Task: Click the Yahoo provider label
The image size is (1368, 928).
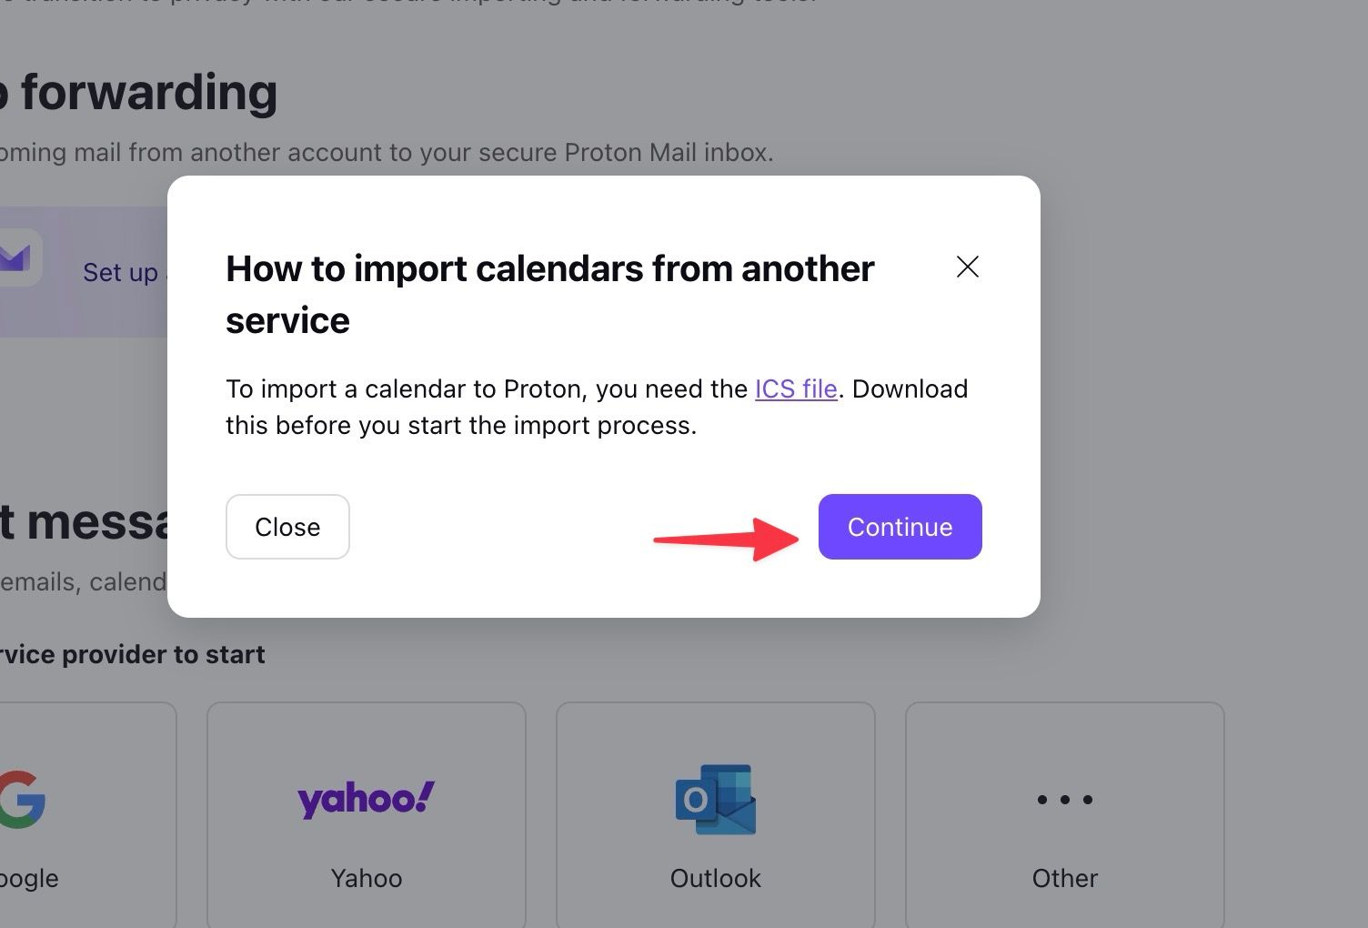Action: coord(367,878)
